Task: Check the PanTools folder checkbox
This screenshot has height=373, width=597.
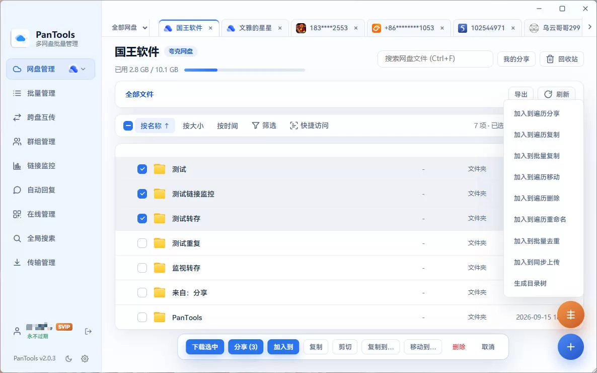Action: (142, 318)
